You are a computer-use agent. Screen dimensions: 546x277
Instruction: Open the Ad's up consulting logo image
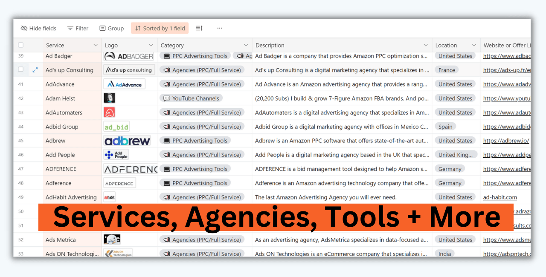point(129,70)
